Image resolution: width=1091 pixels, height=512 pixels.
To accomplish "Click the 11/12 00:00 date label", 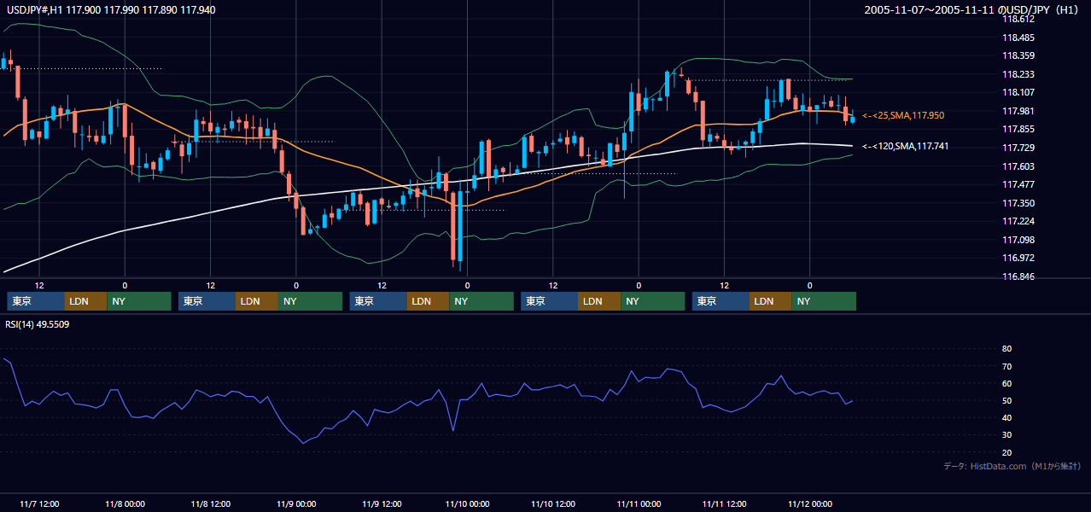I will click(x=810, y=504).
